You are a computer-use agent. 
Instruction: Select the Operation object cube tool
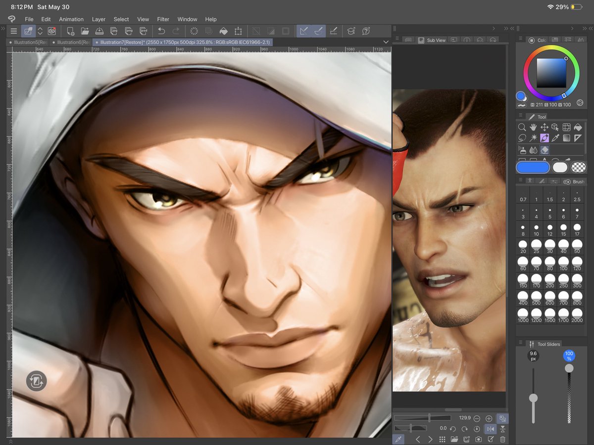tap(555, 128)
